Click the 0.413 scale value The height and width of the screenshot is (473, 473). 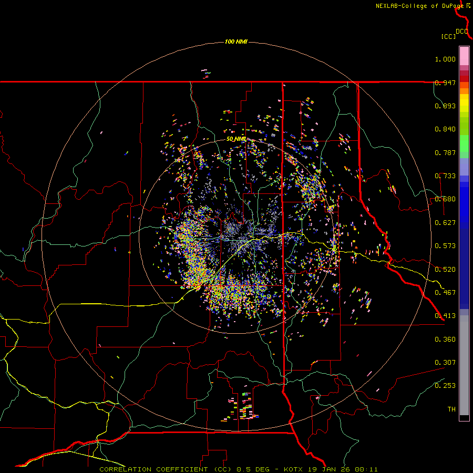tap(445, 316)
